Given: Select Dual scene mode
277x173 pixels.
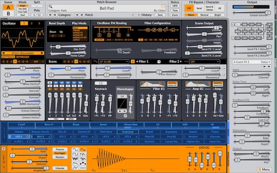Looking at the screenshot, I should click(x=23, y=15).
